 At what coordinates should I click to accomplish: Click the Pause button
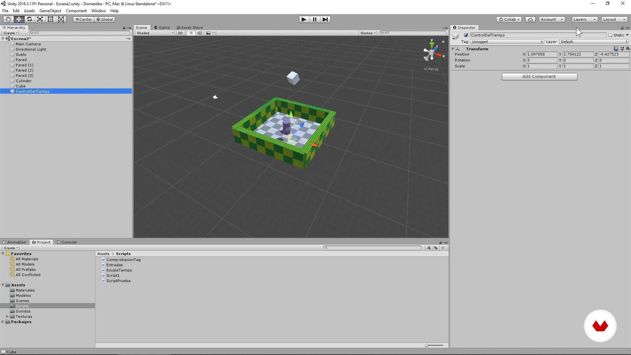pyautogui.click(x=315, y=19)
